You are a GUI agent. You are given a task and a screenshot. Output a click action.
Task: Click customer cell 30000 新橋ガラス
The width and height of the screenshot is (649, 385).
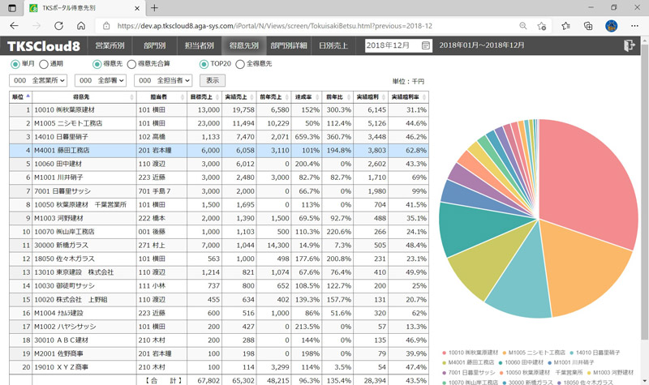click(84, 246)
